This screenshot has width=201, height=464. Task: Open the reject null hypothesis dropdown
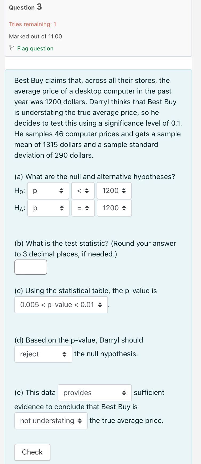(x=43, y=354)
